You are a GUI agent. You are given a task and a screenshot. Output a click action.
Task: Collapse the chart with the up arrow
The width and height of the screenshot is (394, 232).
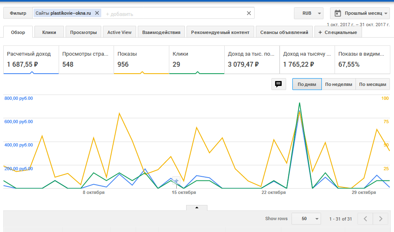196,207
